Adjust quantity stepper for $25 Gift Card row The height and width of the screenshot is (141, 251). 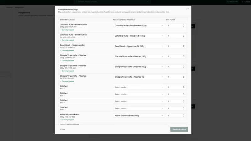pyautogui.click(x=184, y=94)
